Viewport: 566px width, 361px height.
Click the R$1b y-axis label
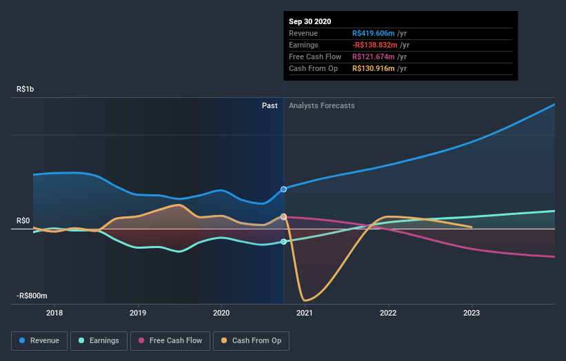click(26, 89)
